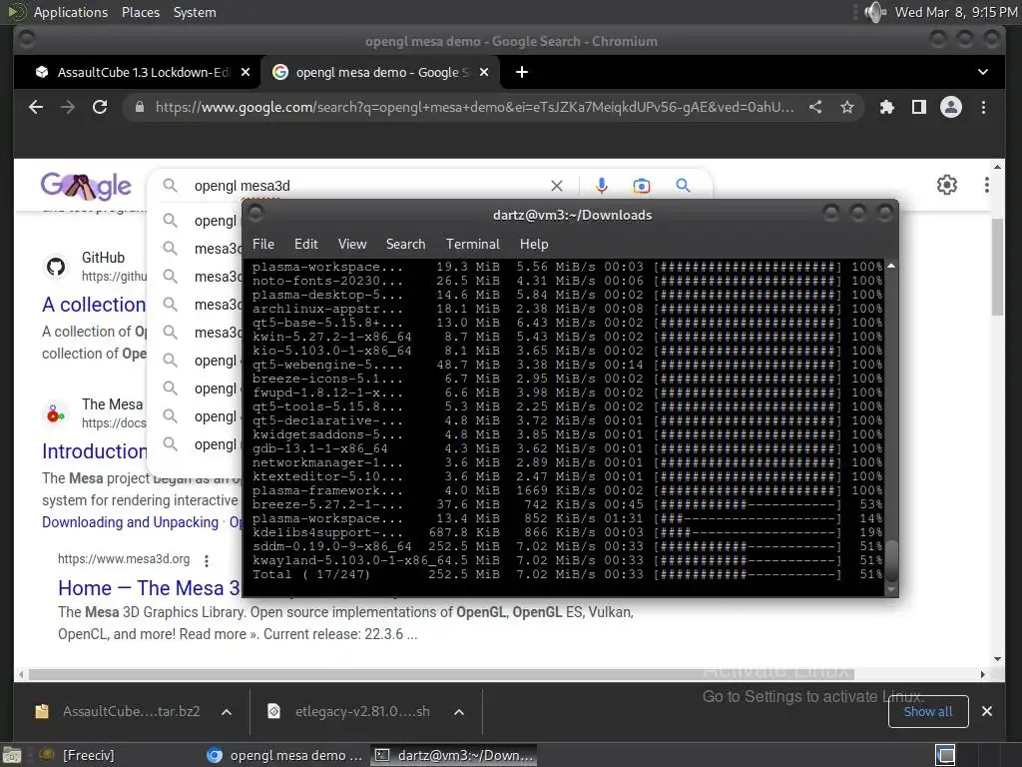Screen dimensions: 1022x767
Task: Open terminal Search menu
Action: (x=405, y=244)
